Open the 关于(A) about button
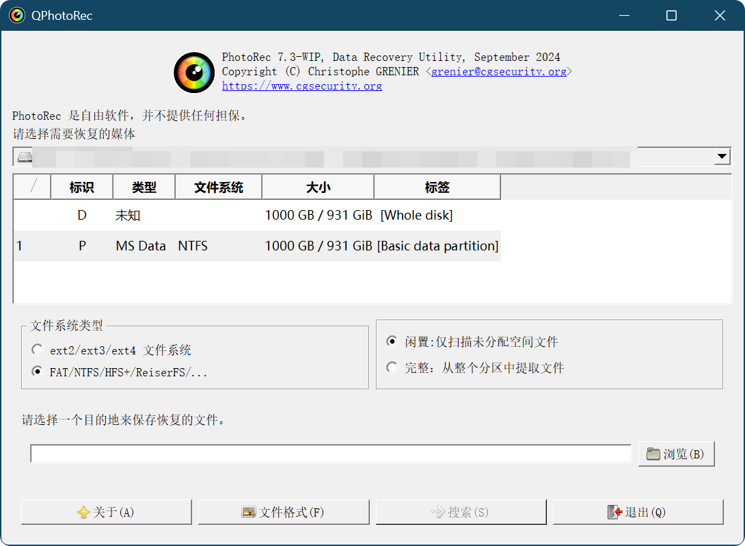 (107, 512)
